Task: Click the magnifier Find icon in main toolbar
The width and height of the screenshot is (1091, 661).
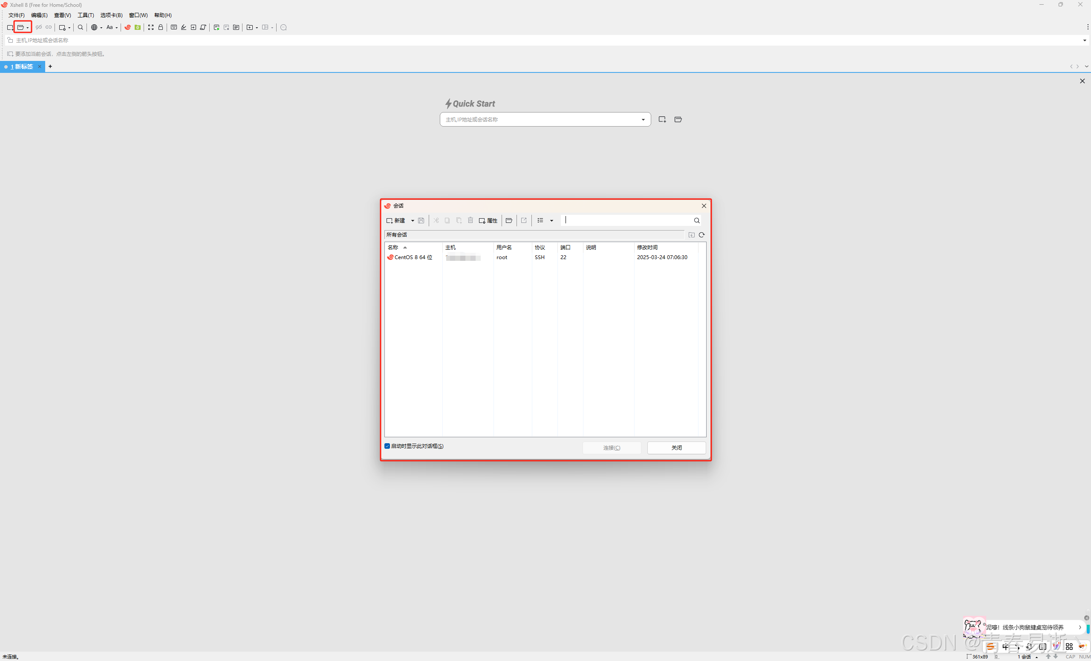Action: [x=80, y=27]
